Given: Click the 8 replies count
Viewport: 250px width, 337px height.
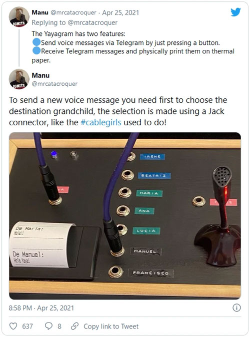Looking at the screenshot, I should [59, 326].
